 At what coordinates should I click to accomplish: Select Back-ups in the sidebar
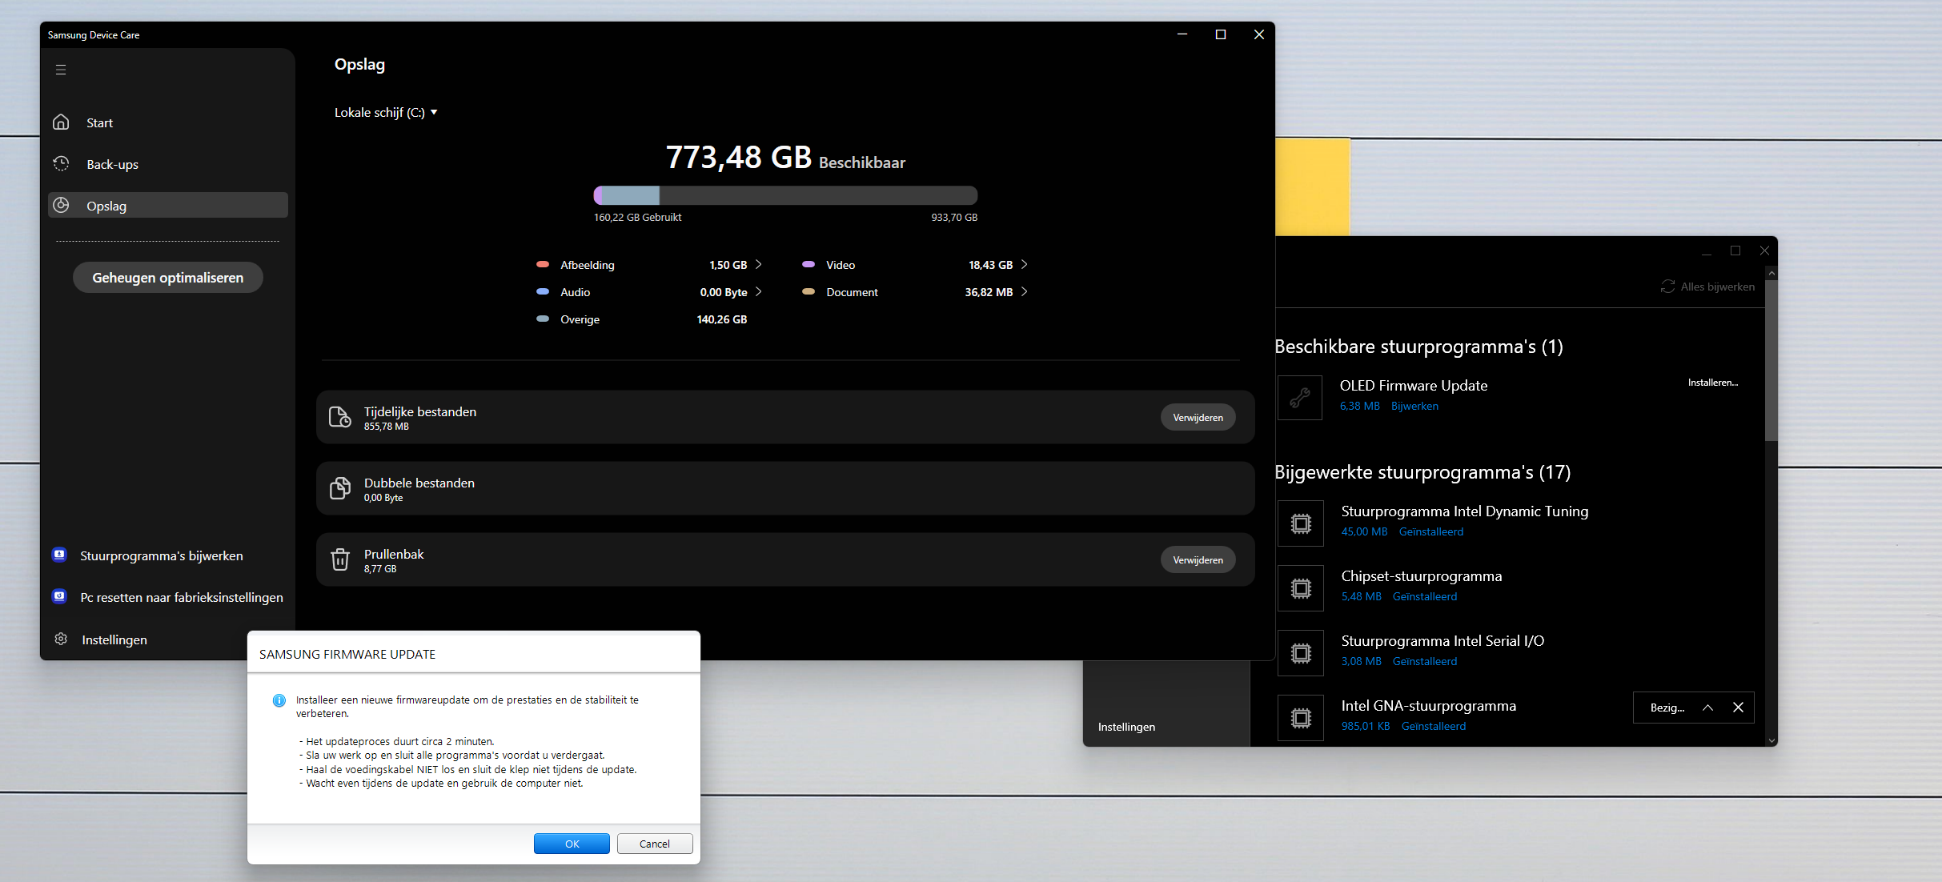[168, 164]
